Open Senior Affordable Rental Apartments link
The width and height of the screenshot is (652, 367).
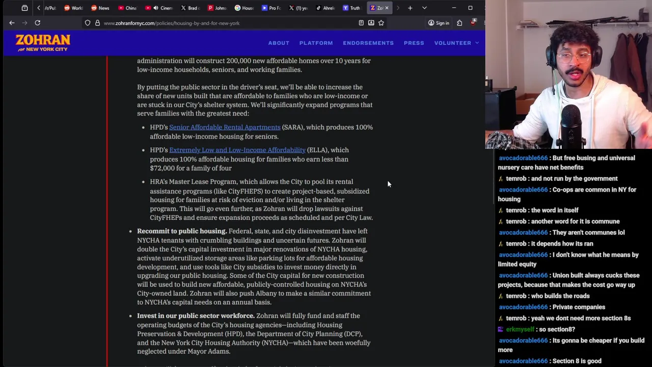tap(225, 127)
